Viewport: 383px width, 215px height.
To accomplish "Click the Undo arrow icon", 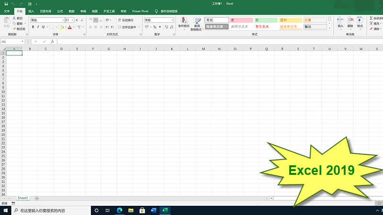I will tap(13, 4).
